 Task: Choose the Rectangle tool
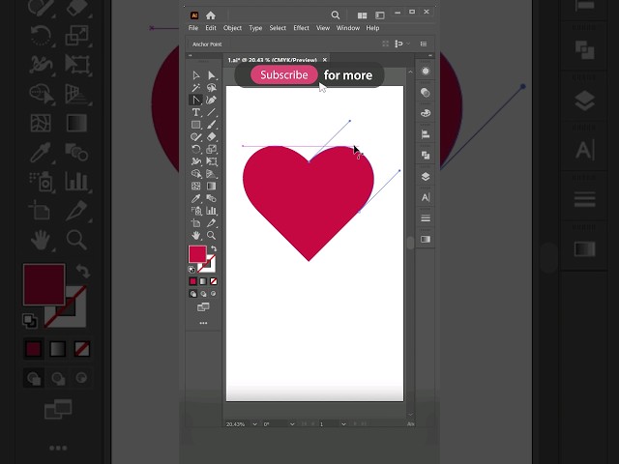pyautogui.click(x=195, y=125)
